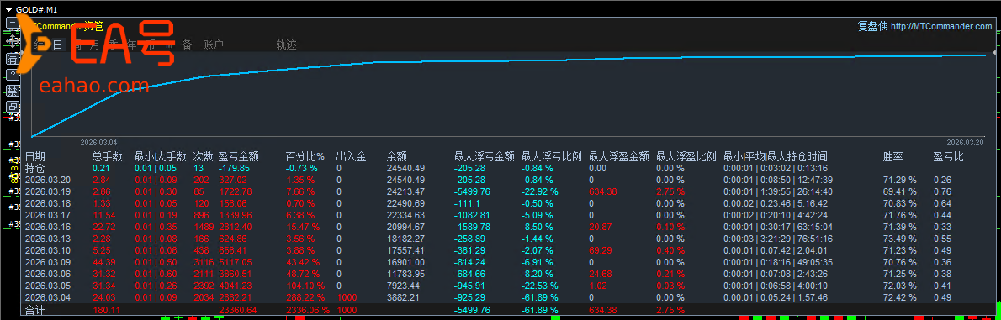Open the 轨迹 track tab

287,45
